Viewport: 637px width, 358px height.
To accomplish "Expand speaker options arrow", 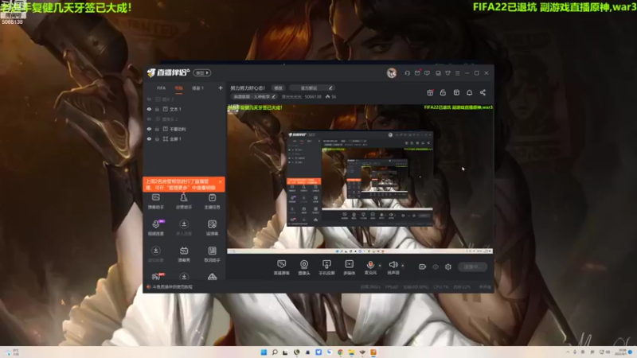I will point(403,266).
